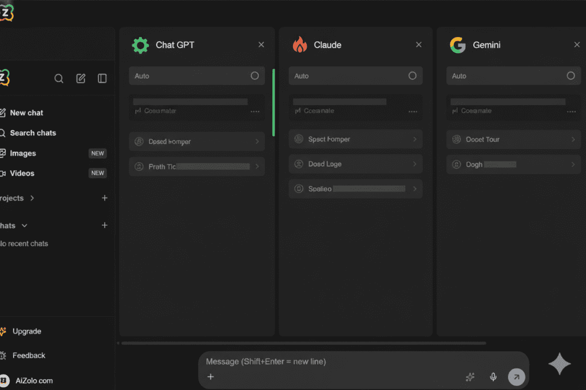This screenshot has height=390, width=586.
Task: Click the search icon in sidebar header
Action: pos(59,79)
